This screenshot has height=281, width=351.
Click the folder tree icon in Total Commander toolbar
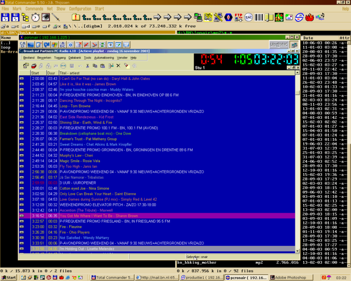pos(25,18)
